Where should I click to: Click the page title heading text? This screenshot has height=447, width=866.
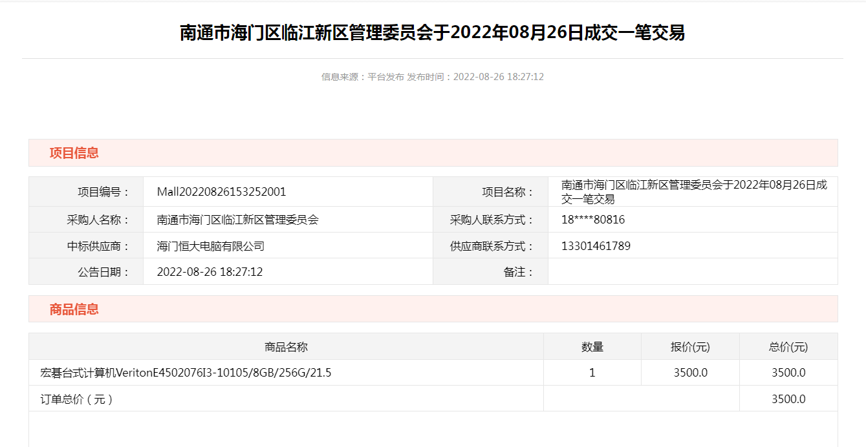tap(432, 33)
